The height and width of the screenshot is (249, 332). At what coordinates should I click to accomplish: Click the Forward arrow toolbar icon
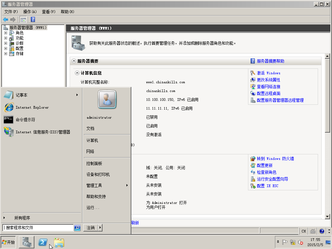click(13, 20)
